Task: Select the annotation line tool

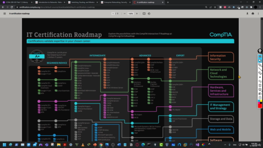Action: 260,69
